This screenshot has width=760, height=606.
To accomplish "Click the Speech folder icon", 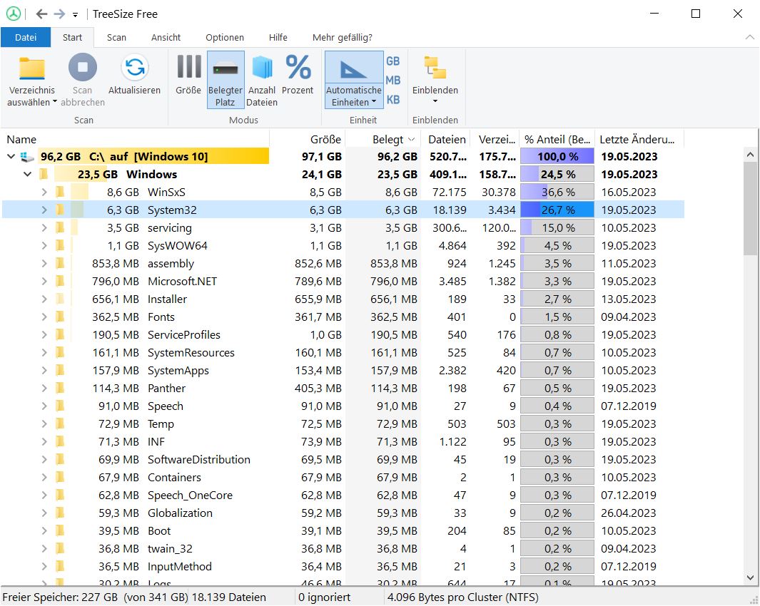I will tap(60, 406).
